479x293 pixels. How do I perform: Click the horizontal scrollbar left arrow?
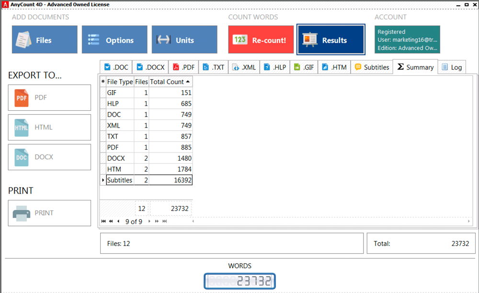(x=193, y=221)
